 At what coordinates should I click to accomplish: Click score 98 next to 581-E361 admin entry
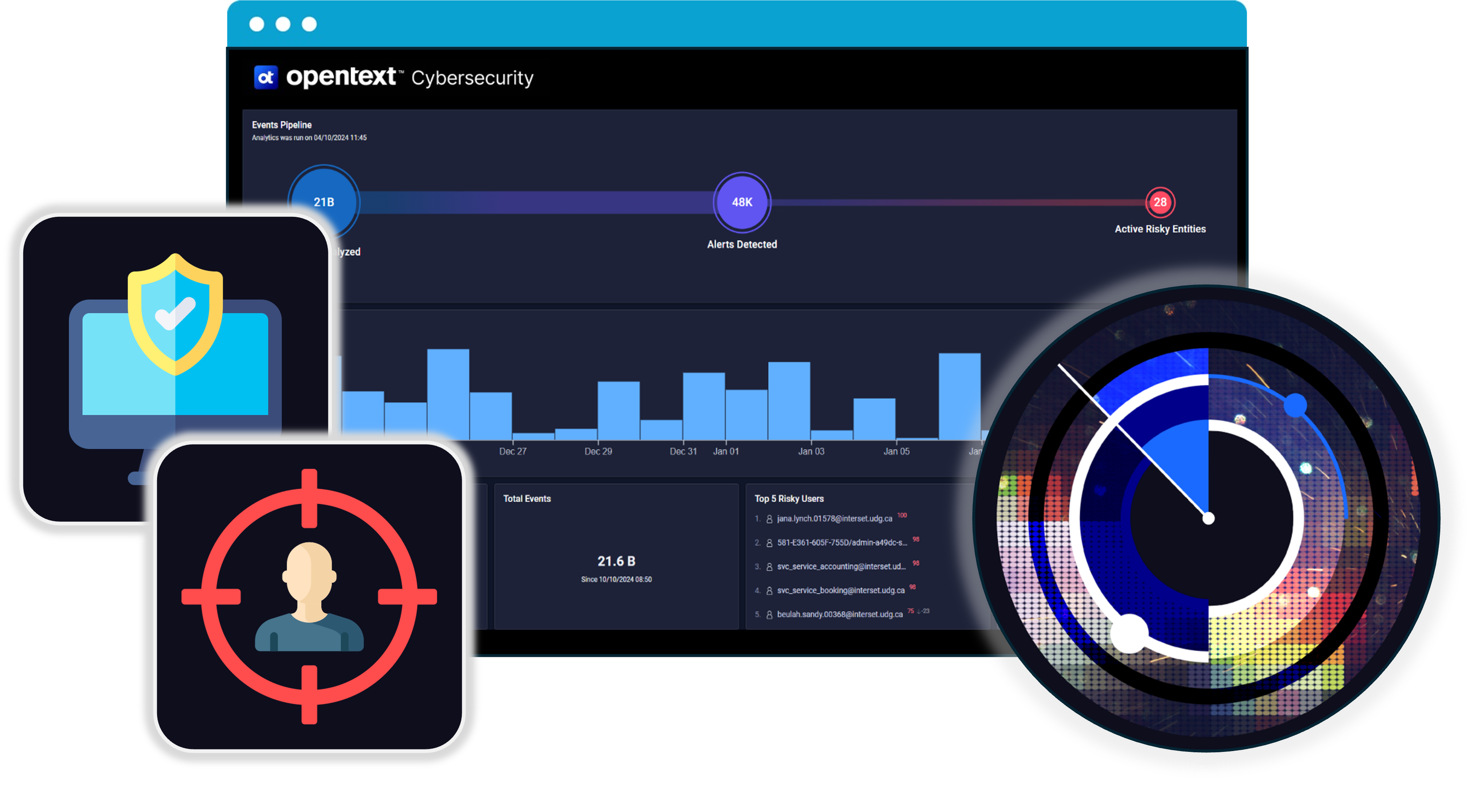pos(915,540)
